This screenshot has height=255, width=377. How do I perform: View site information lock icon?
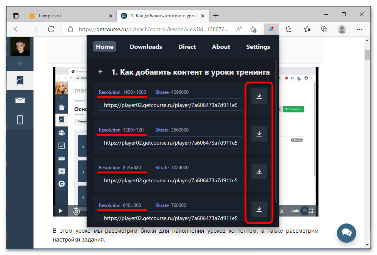(x=70, y=29)
